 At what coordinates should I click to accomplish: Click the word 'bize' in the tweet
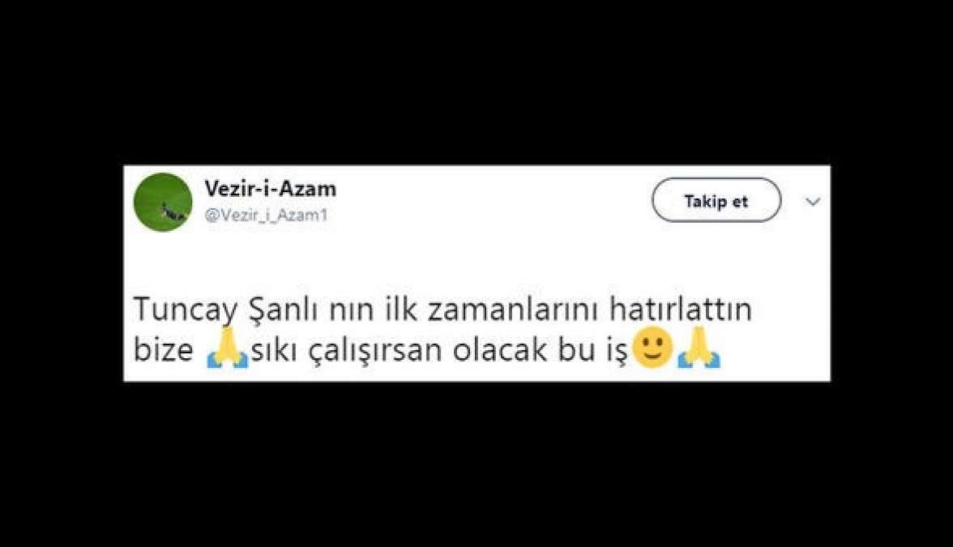pos(164,351)
